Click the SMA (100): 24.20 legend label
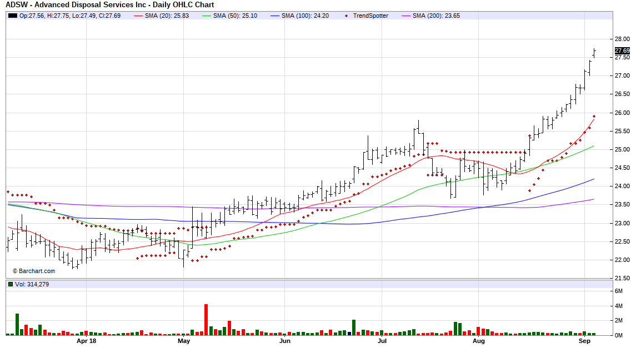 click(x=305, y=16)
